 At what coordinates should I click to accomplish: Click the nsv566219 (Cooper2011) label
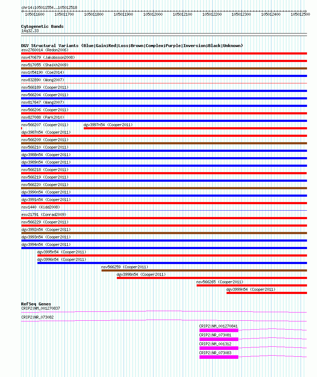(x=45, y=177)
